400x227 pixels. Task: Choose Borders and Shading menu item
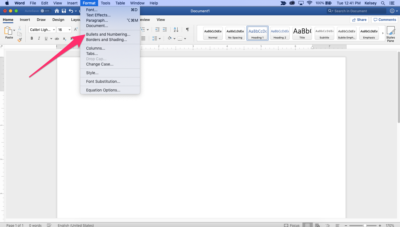click(x=106, y=40)
